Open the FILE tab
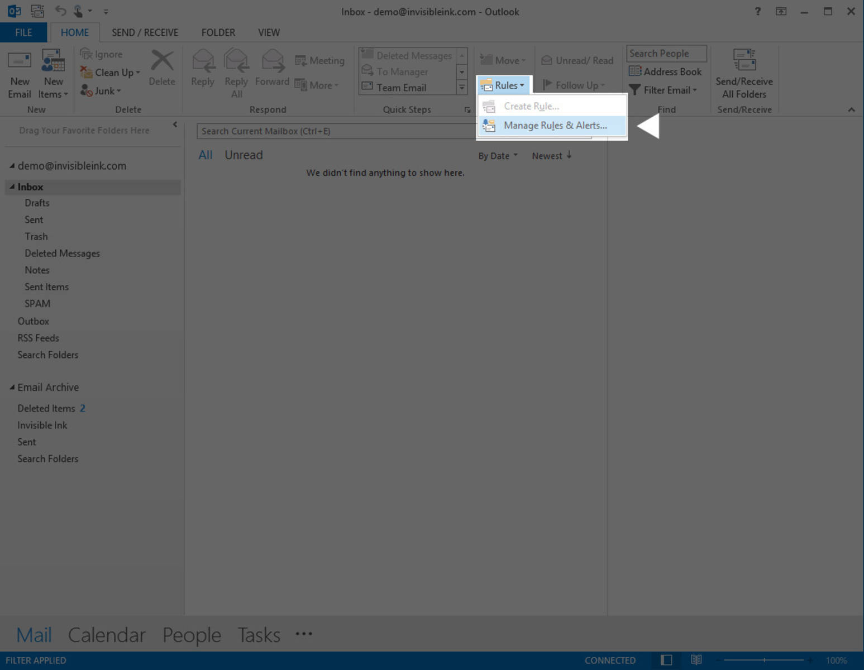The width and height of the screenshot is (864, 670). [x=23, y=32]
